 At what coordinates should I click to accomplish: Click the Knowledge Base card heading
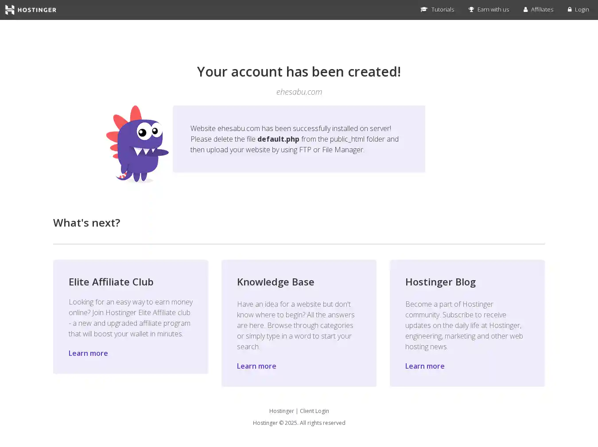coord(276,282)
